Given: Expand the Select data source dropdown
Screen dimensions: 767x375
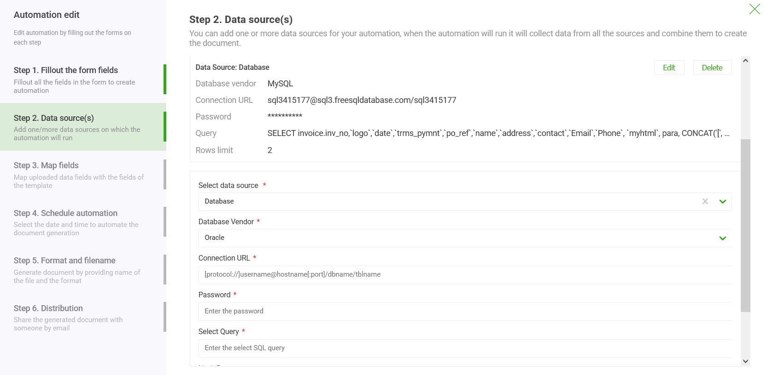Looking at the screenshot, I should [x=722, y=201].
